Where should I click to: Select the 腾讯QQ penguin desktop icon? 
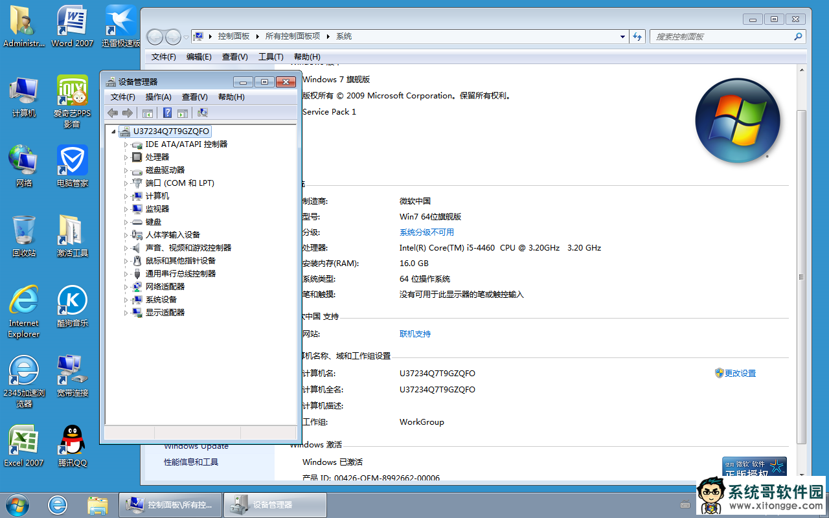pyautogui.click(x=72, y=446)
